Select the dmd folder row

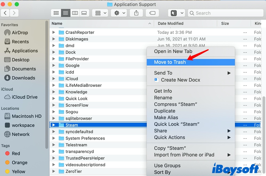(98, 45)
